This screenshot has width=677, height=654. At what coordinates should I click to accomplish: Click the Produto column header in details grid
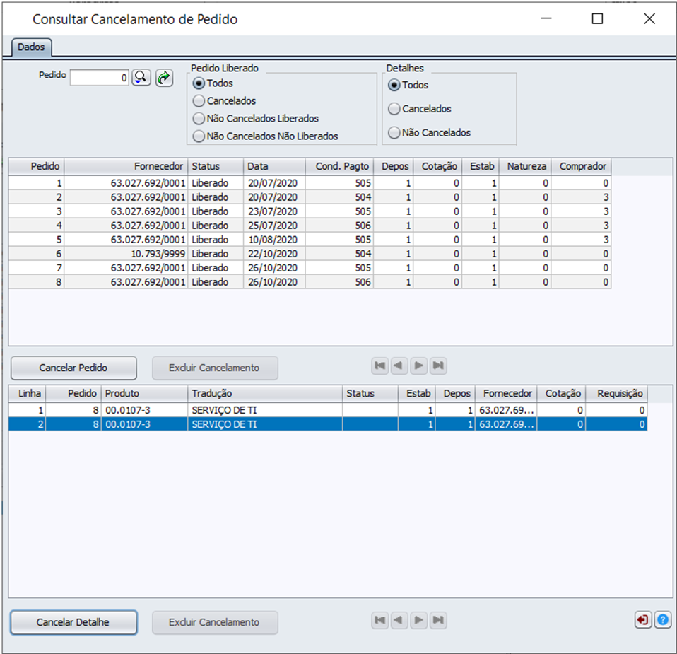click(144, 394)
